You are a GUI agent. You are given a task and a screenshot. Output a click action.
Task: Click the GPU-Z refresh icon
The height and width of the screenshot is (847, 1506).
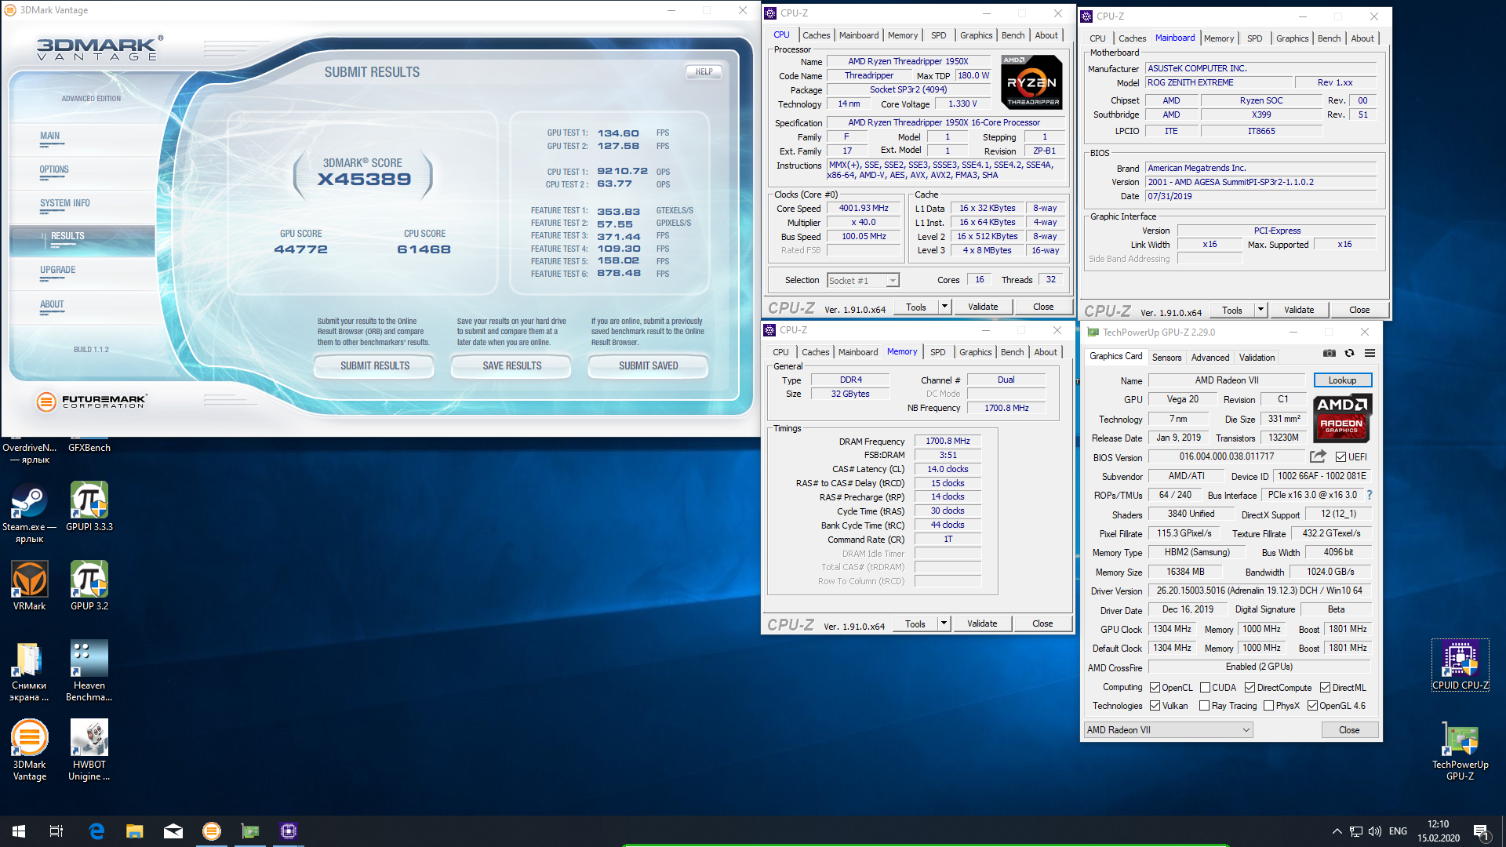coord(1349,353)
